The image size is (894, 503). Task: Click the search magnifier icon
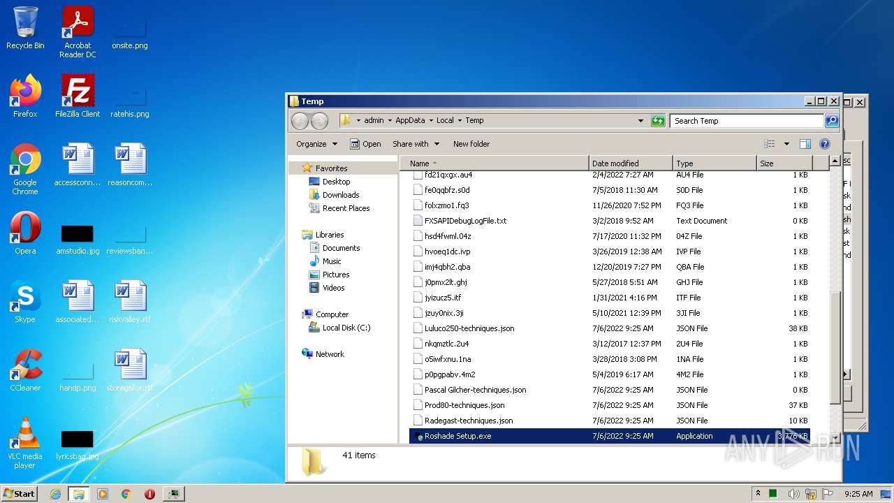tap(831, 121)
